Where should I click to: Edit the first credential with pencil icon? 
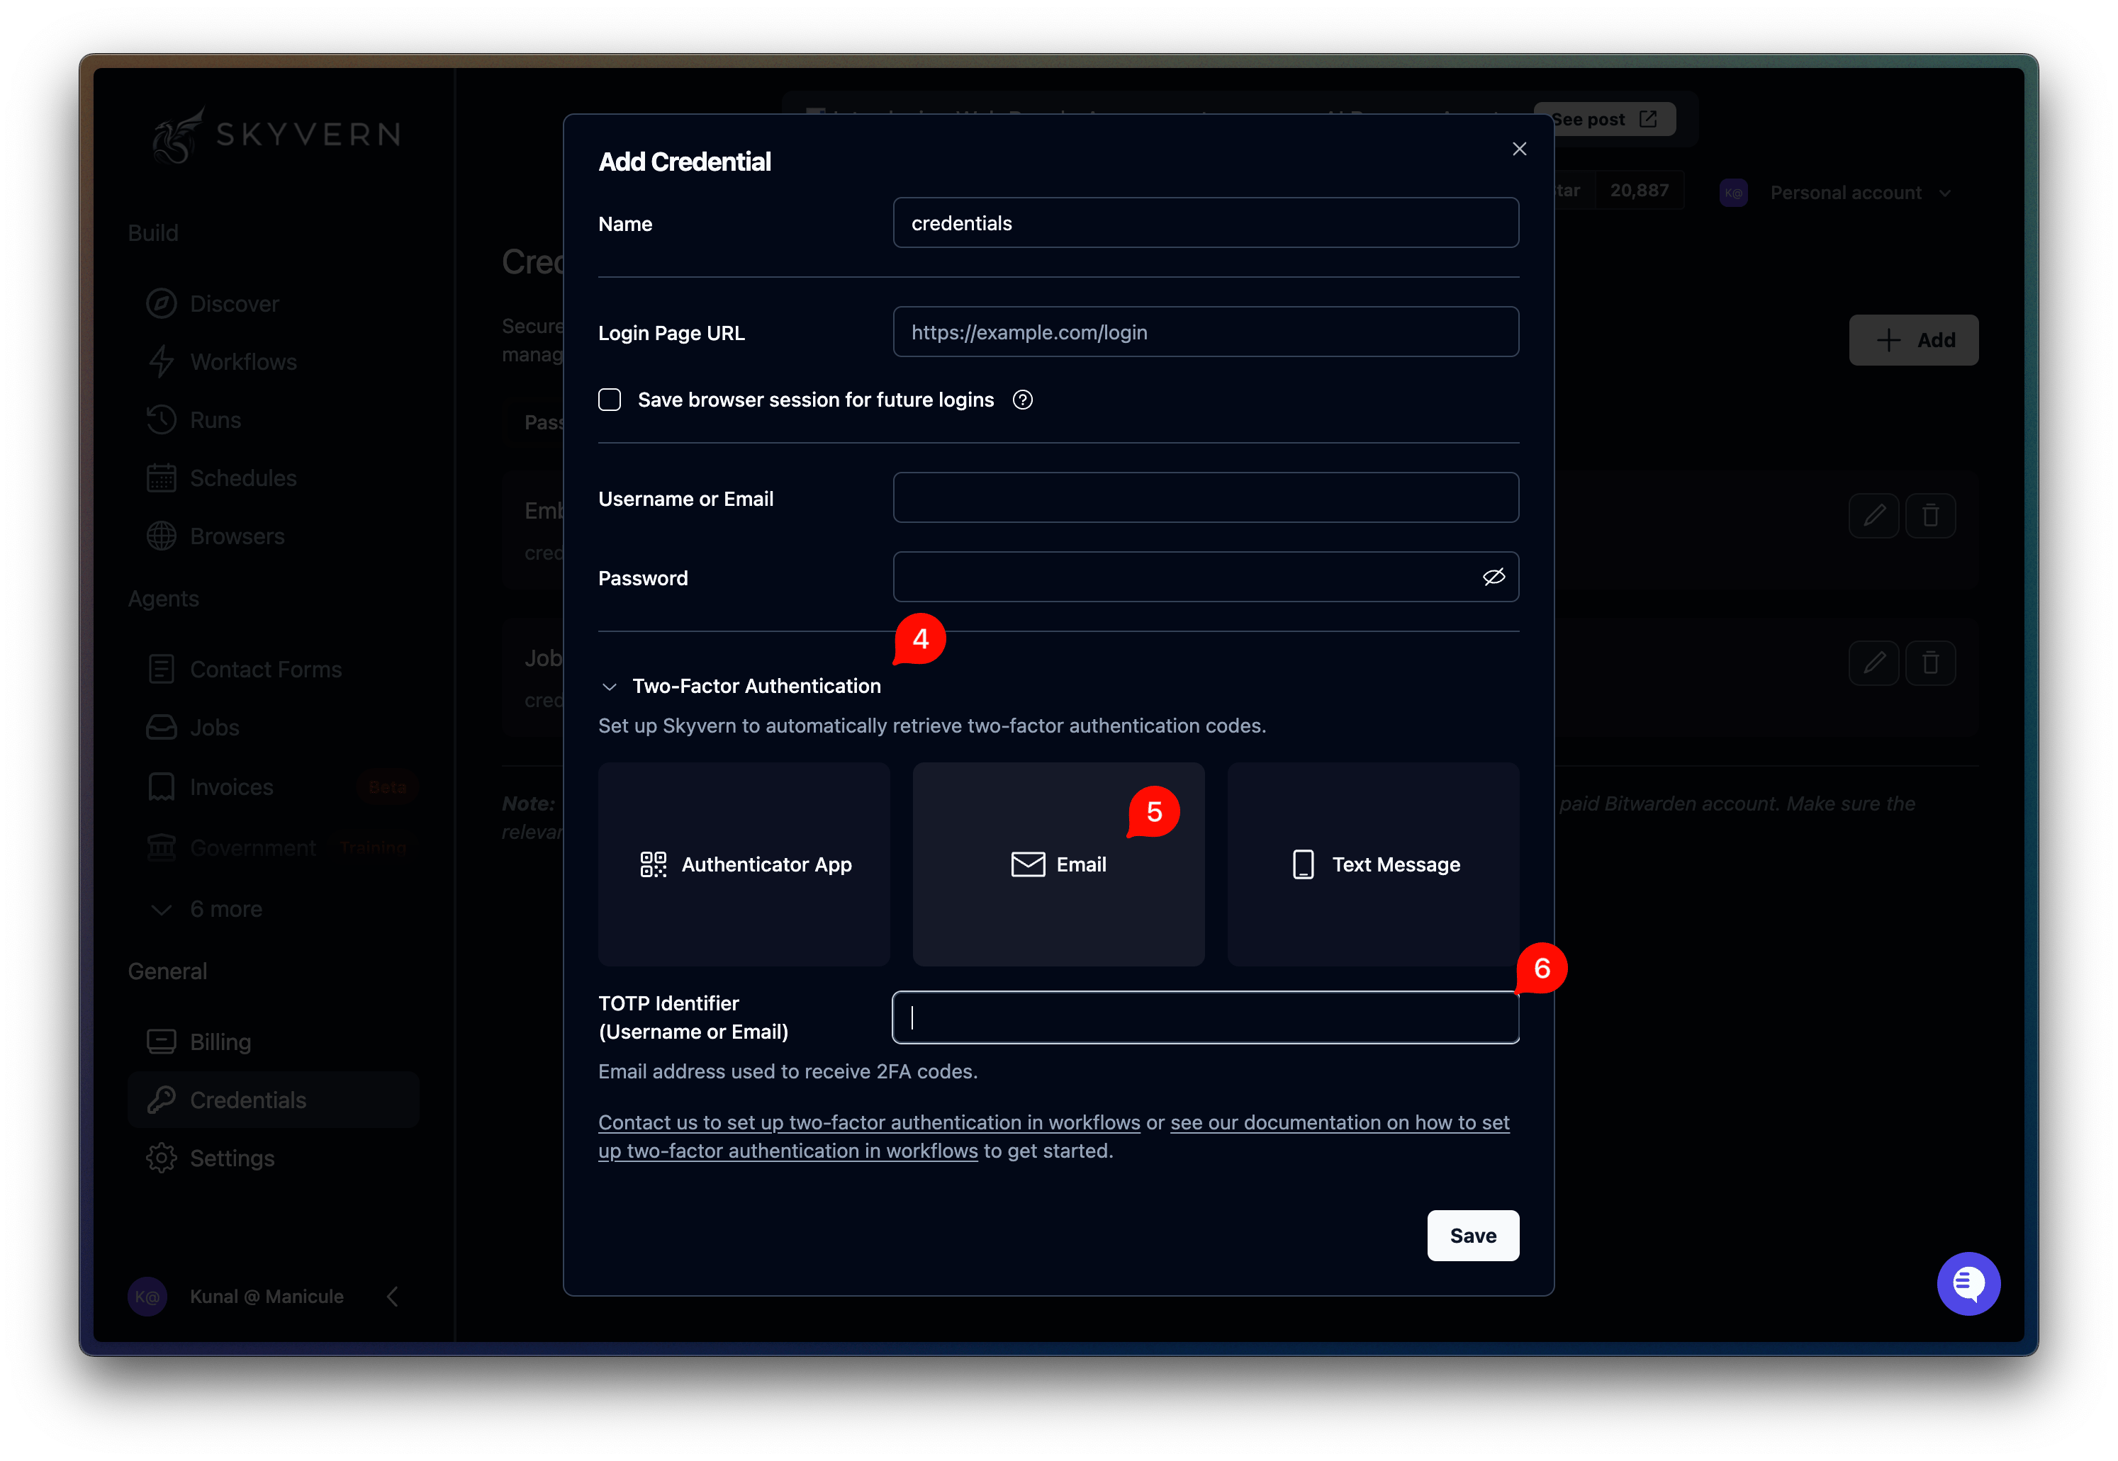click(x=1873, y=515)
